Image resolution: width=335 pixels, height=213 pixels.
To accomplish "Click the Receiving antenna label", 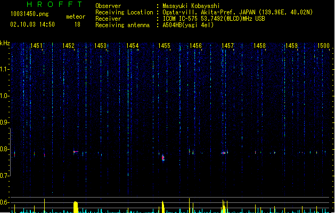I will point(122,25).
